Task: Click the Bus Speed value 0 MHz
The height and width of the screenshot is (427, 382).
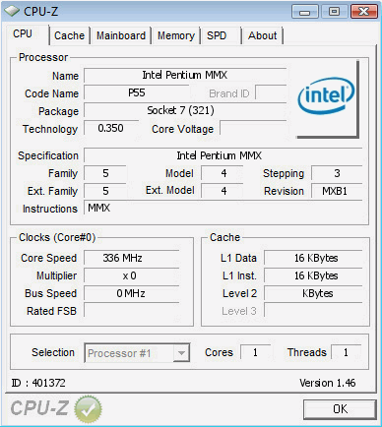Action: [131, 293]
